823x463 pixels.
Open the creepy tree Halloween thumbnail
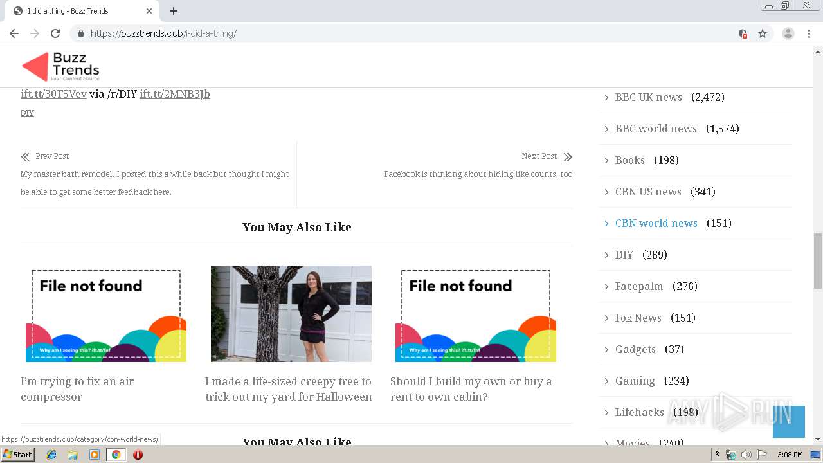pos(291,314)
